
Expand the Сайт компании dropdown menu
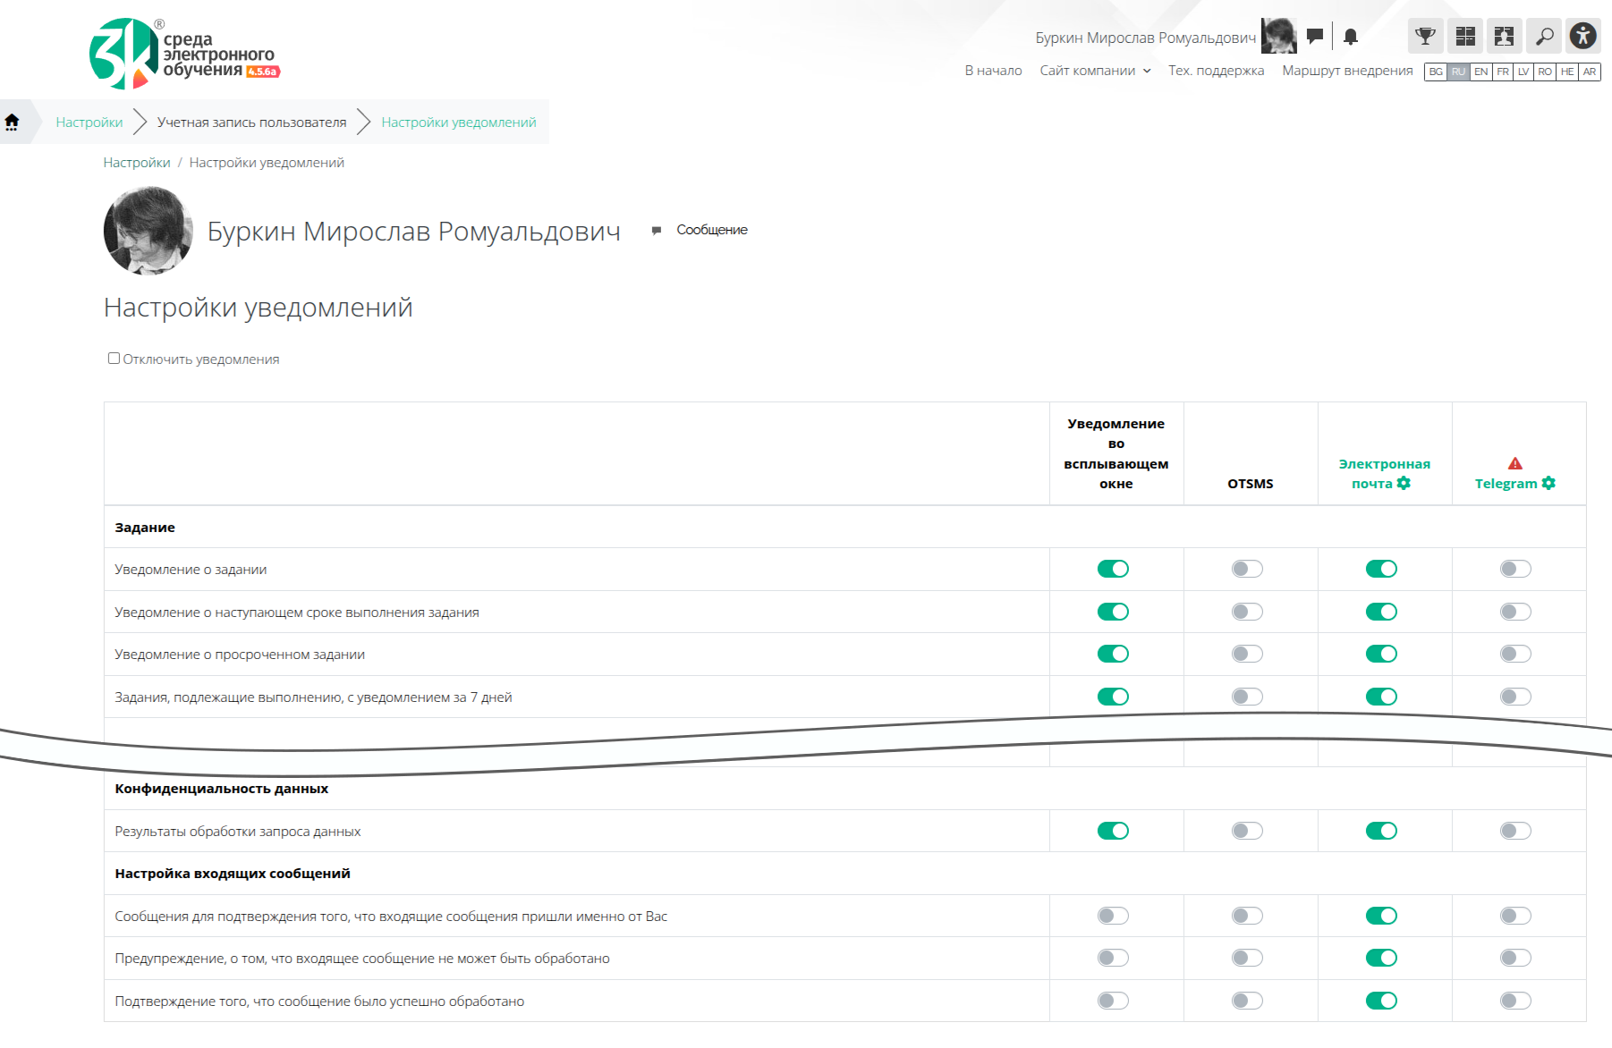[x=1095, y=71]
